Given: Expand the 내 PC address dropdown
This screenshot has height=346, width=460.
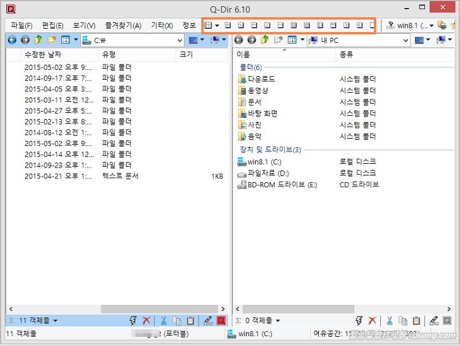Looking at the screenshot, I should click(405, 40).
